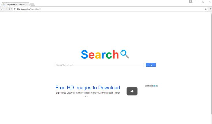This screenshot has width=212, height=124.
Task: Click the AdChoices triangle icon
Action: coord(155,86)
